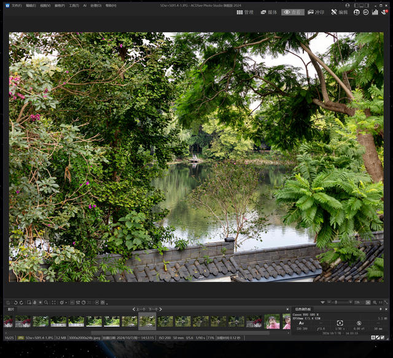Select the child portrait thumbnail in filmstrip
Image resolution: width=393 pixels, height=358 pixels.
click(273, 321)
